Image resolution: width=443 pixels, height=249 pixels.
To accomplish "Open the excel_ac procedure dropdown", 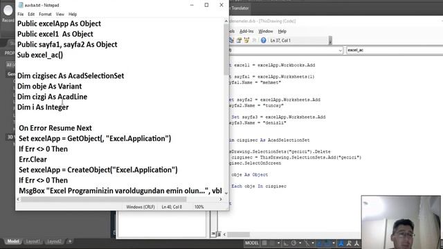I will (x=395, y=50).
